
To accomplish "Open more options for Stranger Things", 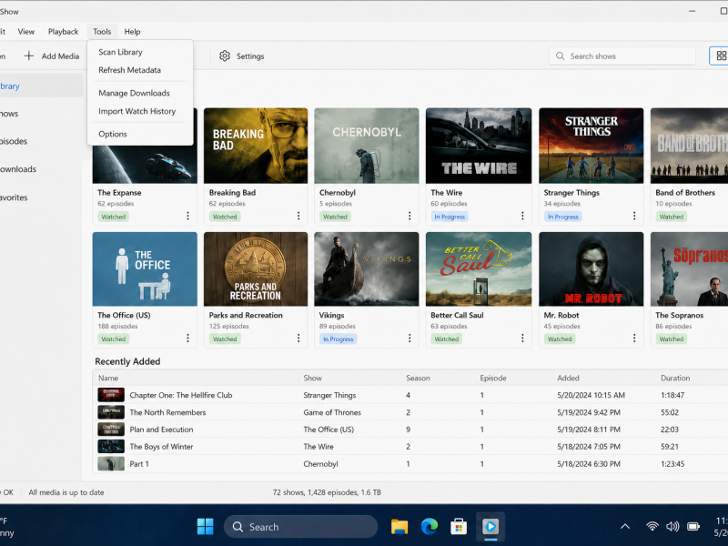I will 634,216.
